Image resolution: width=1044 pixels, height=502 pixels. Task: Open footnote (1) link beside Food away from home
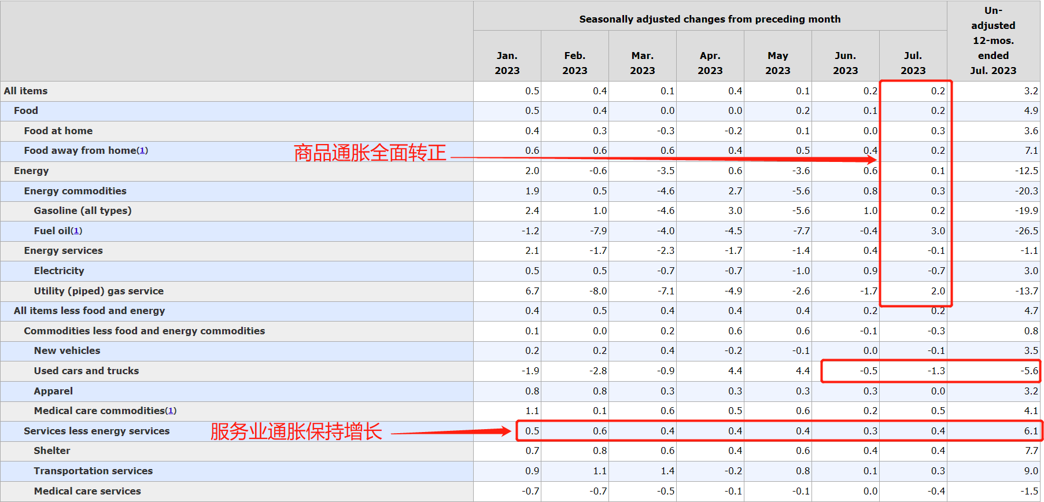(142, 151)
